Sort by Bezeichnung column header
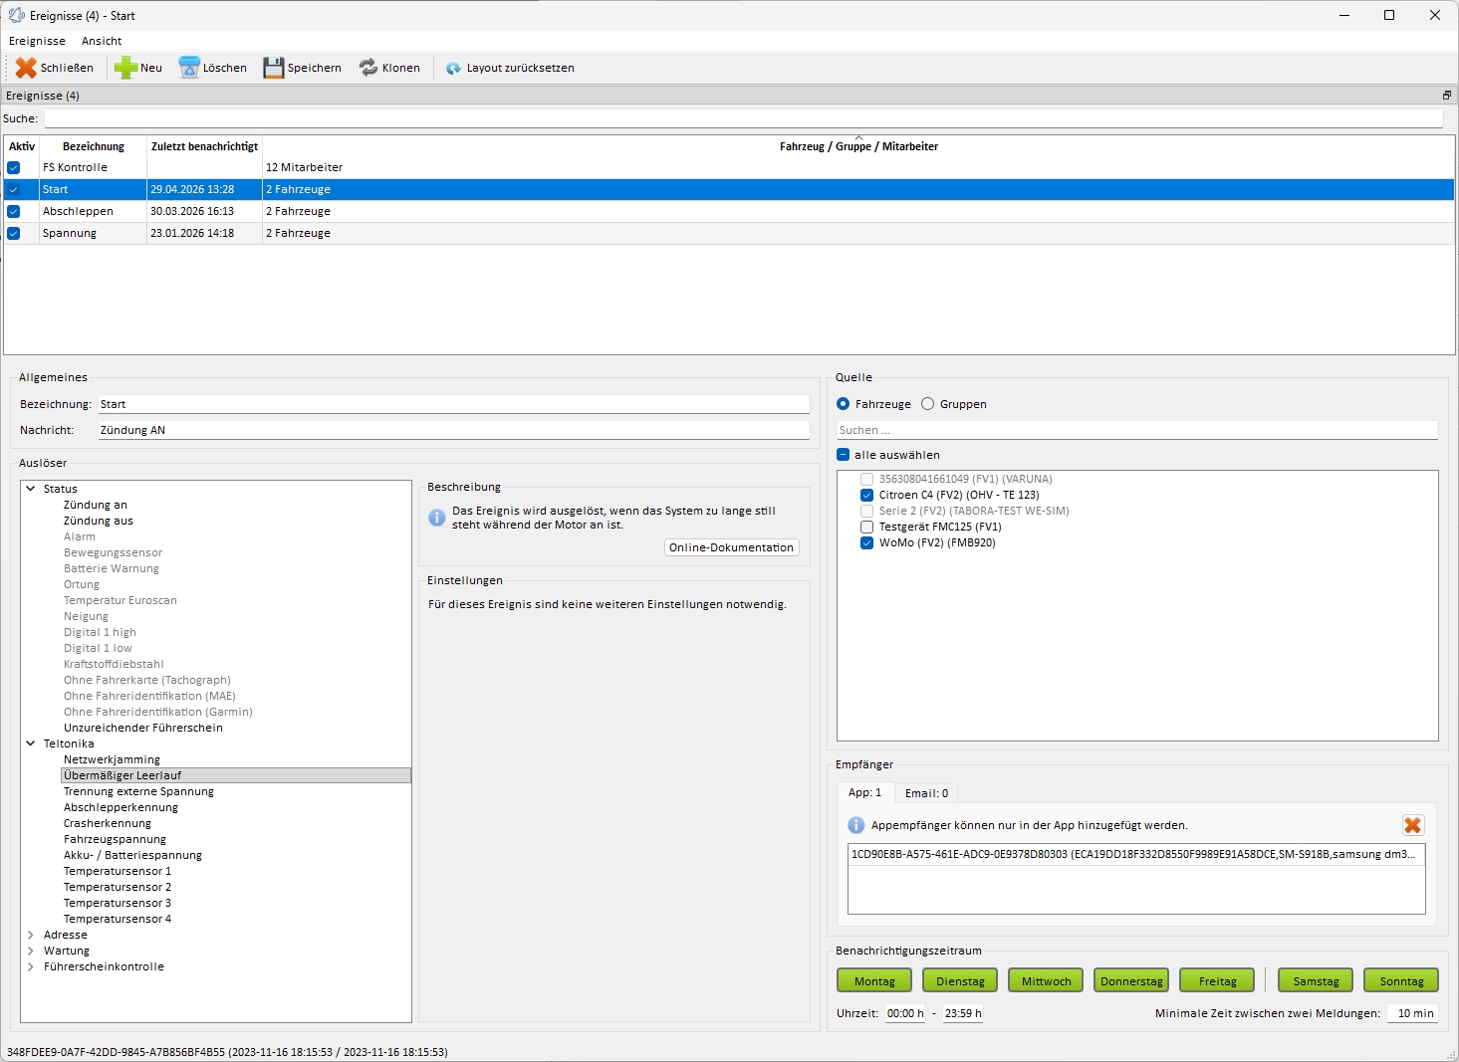The height and width of the screenshot is (1062, 1459). point(94,146)
